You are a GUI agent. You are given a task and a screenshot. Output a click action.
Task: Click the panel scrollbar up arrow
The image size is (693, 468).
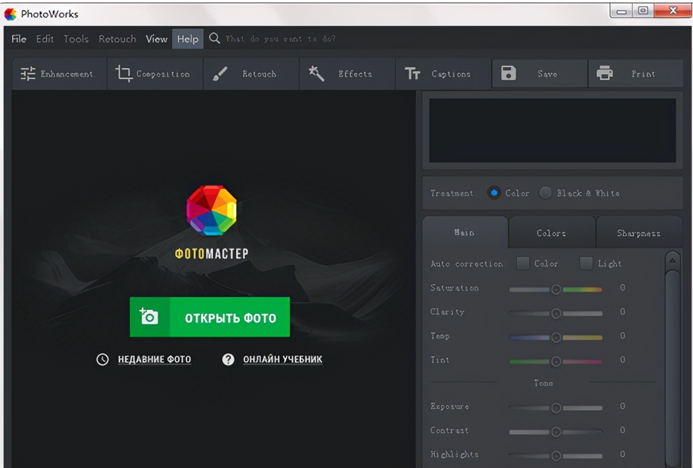click(x=673, y=260)
